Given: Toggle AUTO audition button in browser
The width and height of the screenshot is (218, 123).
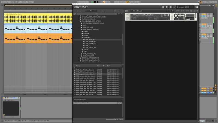Looking at the screenshot, I should point(121,119).
